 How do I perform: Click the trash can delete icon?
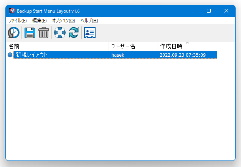coord(44,33)
